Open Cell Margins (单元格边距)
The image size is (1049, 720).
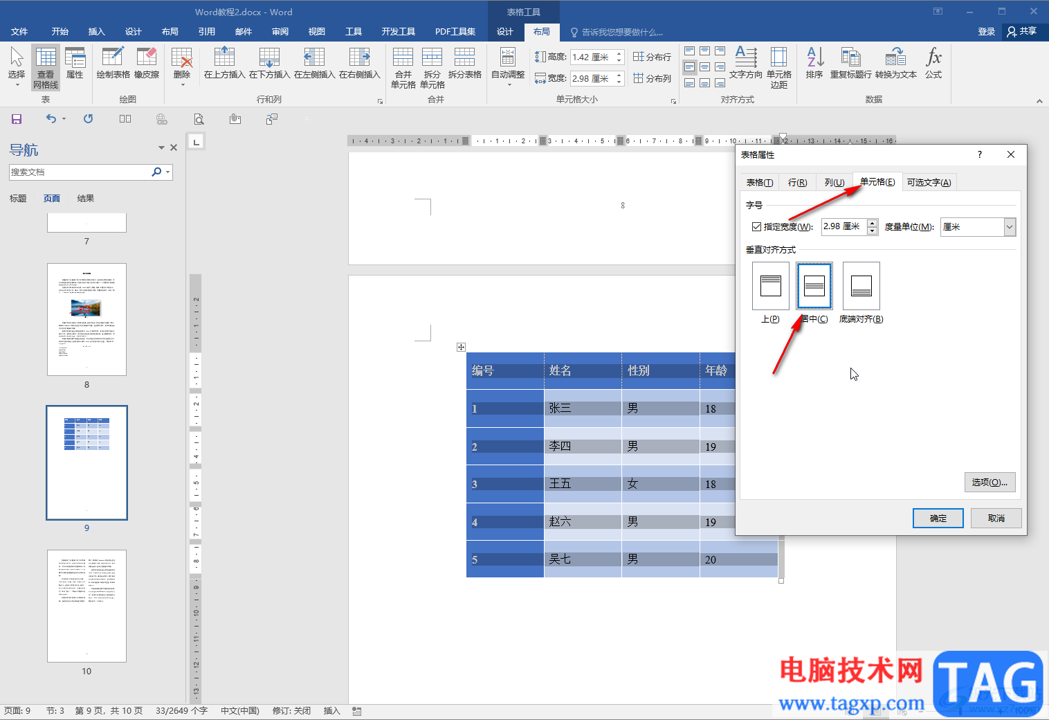(778, 68)
